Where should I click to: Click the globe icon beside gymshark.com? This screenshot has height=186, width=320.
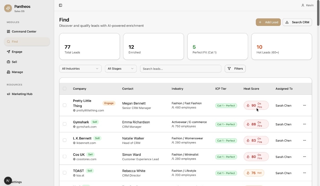click(x=74, y=127)
